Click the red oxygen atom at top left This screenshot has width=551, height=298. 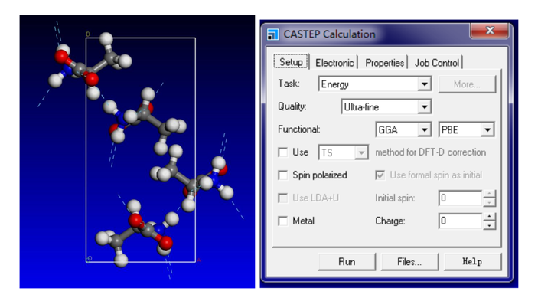pos(60,56)
